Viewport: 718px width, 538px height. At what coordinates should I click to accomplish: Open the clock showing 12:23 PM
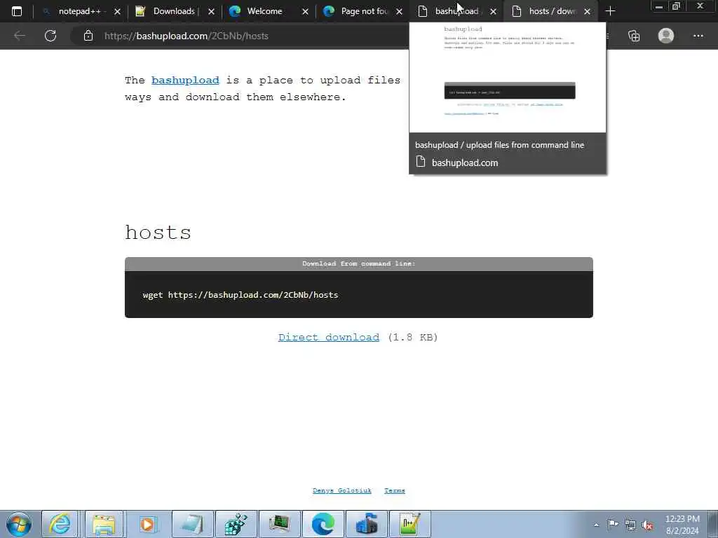682,524
